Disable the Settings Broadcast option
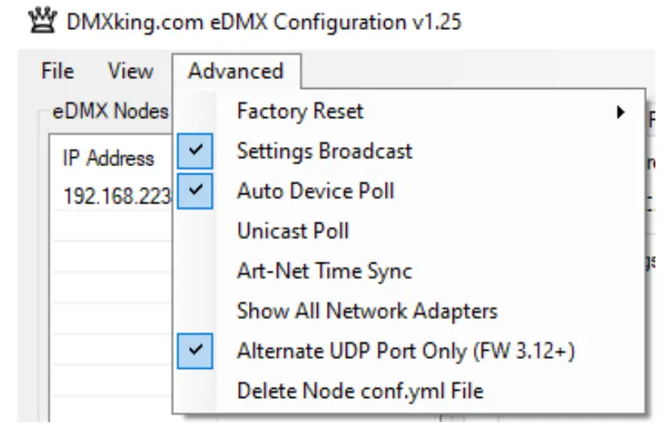This screenshot has width=667, height=432. 324,151
